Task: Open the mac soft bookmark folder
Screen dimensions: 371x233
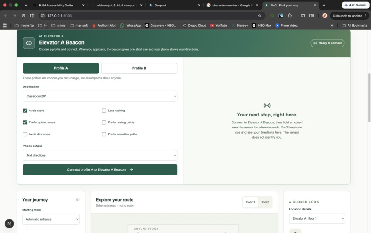Action: [x=79, y=25]
